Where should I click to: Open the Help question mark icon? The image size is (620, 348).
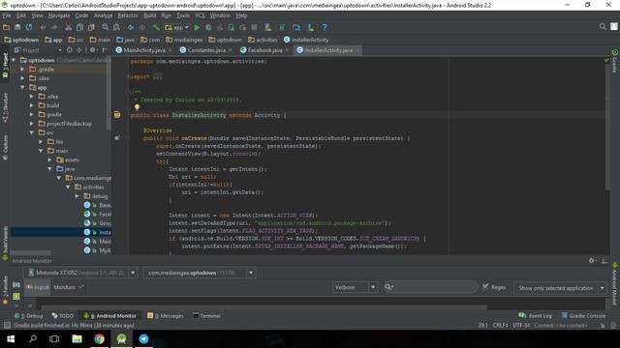tap(325, 27)
